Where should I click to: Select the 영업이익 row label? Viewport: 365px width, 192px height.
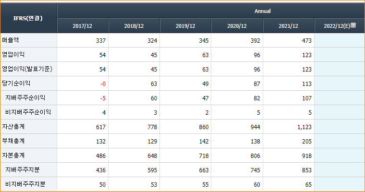click(x=13, y=54)
